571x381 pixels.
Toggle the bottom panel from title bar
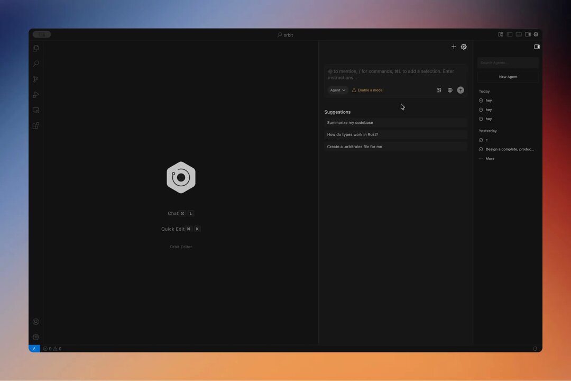519,34
